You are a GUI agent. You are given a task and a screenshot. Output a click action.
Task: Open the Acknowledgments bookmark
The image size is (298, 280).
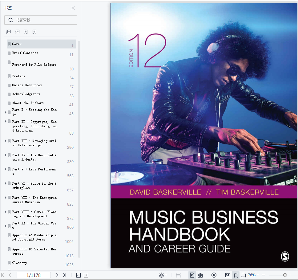[26, 94]
